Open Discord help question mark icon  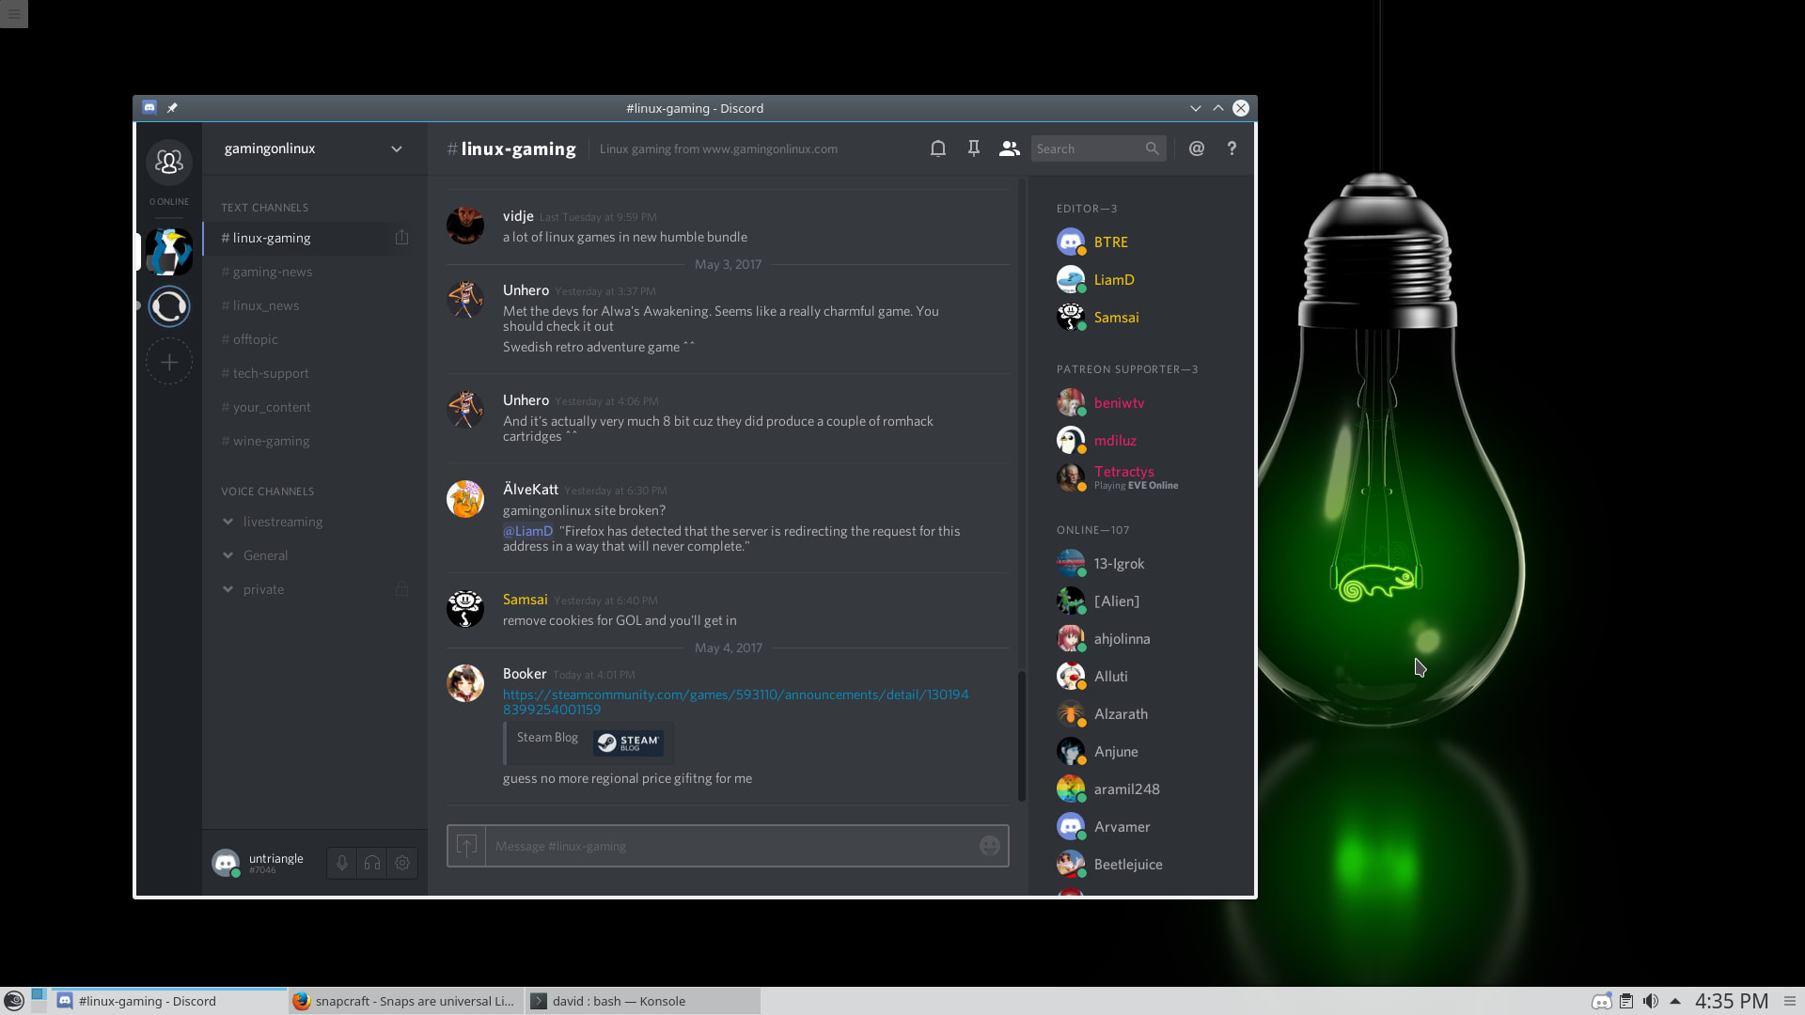point(1232,148)
